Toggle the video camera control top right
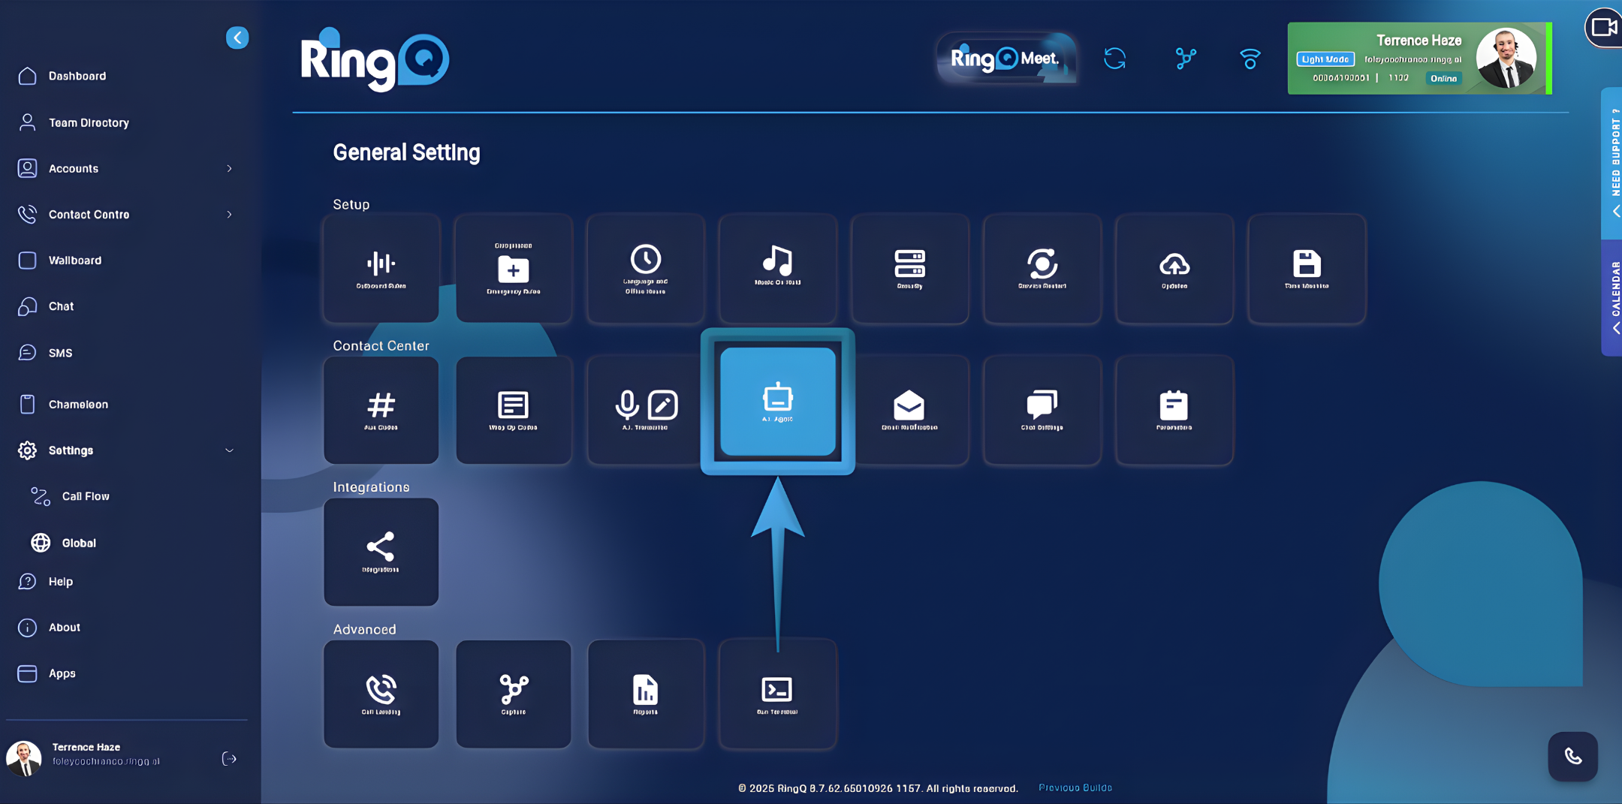1622x804 pixels. click(1604, 27)
